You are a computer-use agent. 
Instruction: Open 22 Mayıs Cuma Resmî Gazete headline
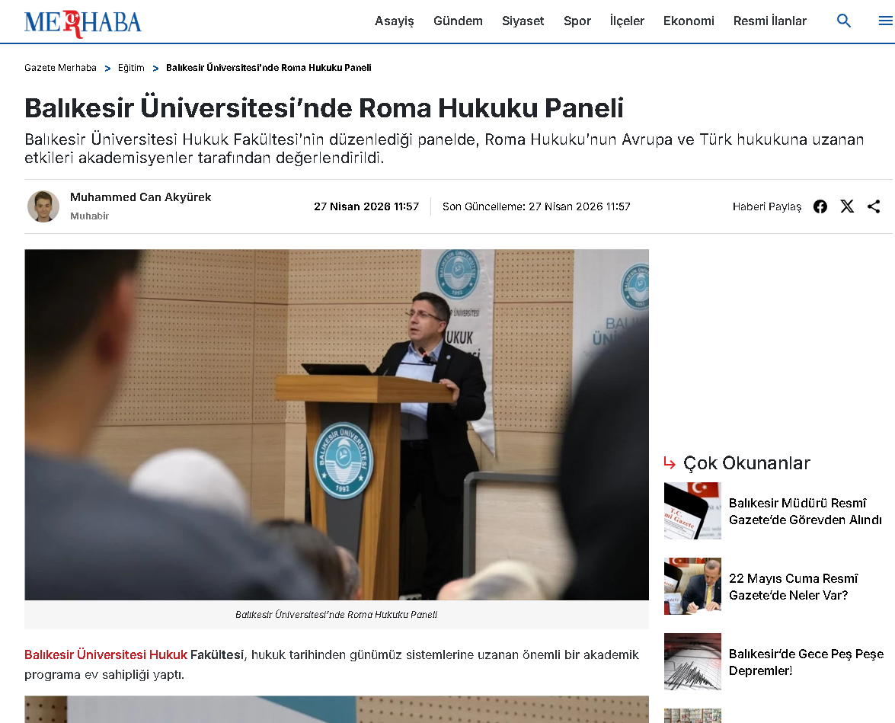coord(794,587)
